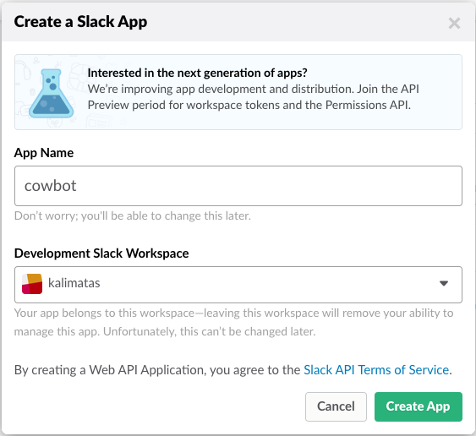Click the kalimatas workspace logo icon
476x436 pixels.
(32, 284)
